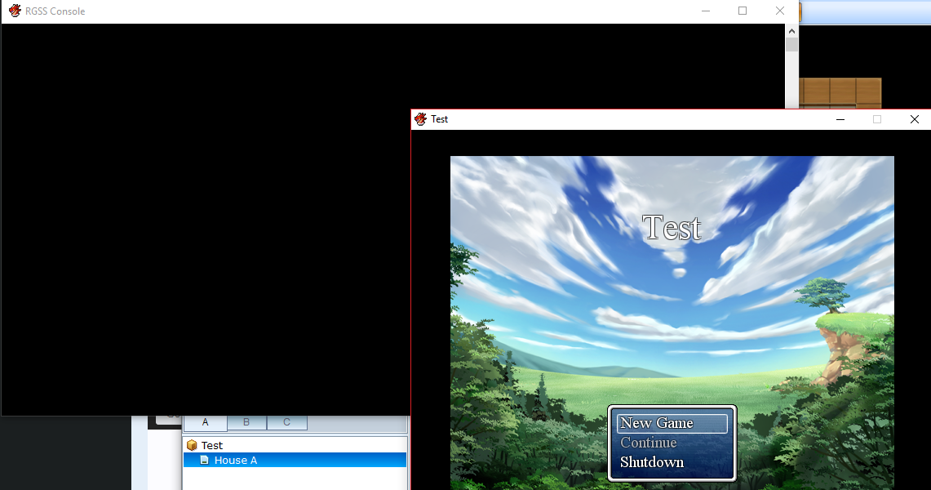
Task: Select the Test project root in map tree
Action: click(211, 445)
